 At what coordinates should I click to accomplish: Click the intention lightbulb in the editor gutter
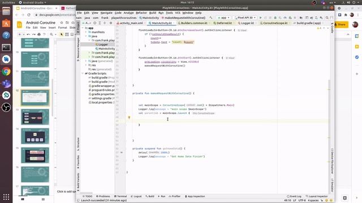pyautogui.click(x=130, y=117)
